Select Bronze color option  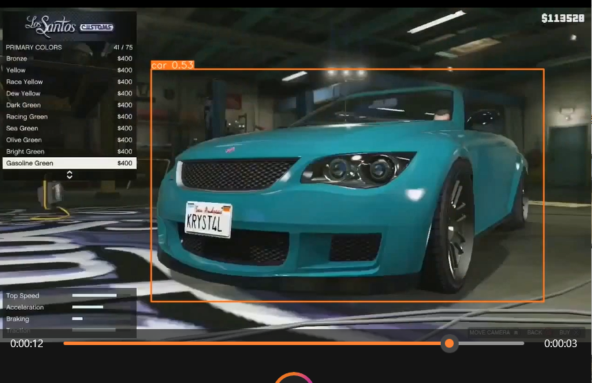click(x=70, y=59)
